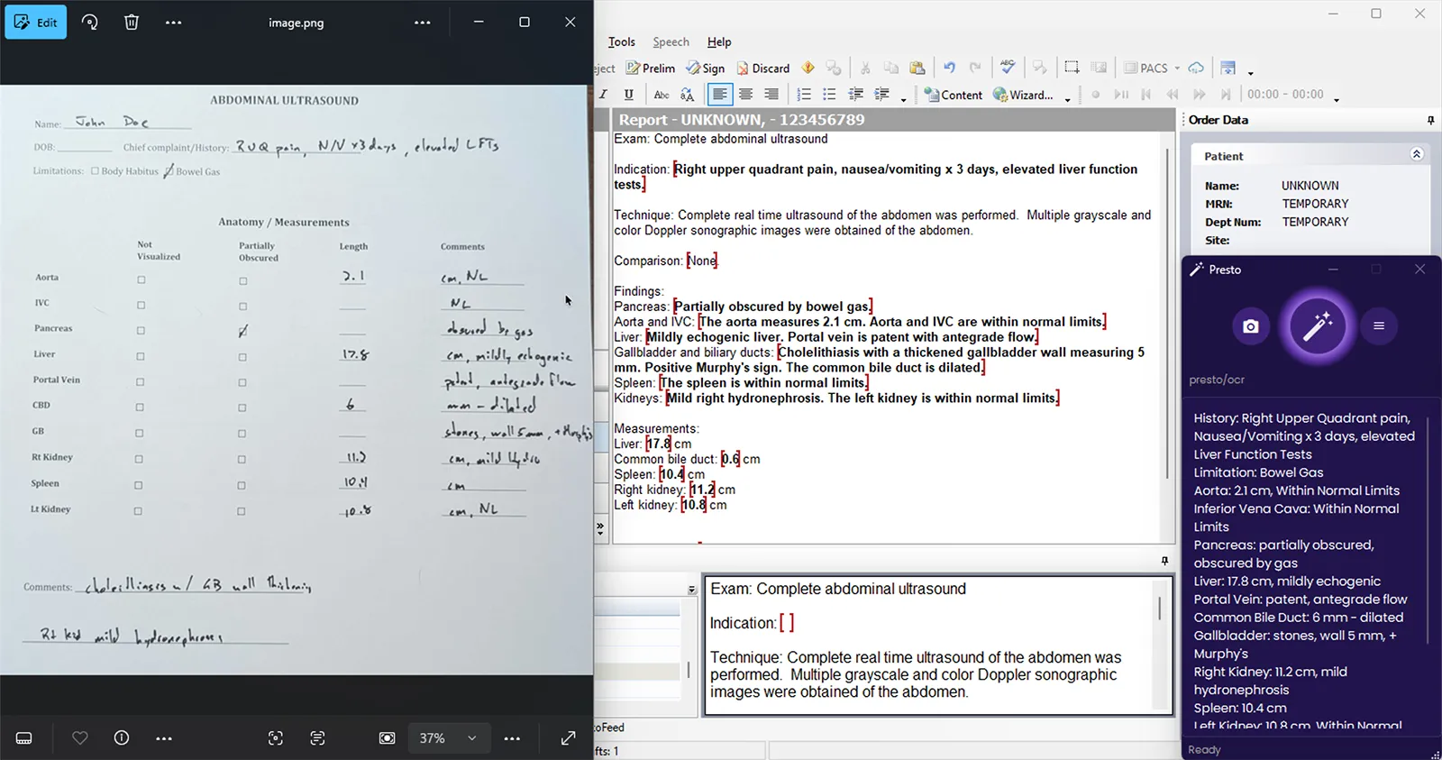Cut selected text with scissors icon
This screenshot has width=1442, height=760.
pos(865,68)
